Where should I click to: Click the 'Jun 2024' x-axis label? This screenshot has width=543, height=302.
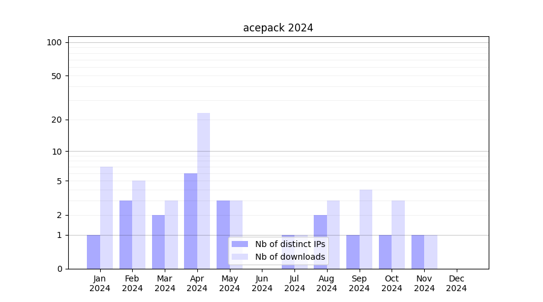click(x=262, y=283)
